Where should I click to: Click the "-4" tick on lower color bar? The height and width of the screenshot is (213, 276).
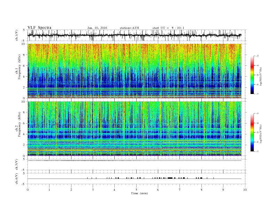257,123
